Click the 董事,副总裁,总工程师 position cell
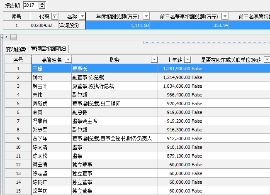The image size is (270, 195). click(114, 104)
